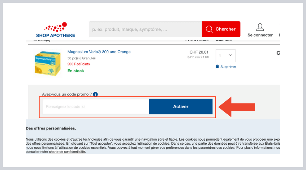This screenshot has width=306, height=170.
Task: Click the Supprimer trash icon
Action: click(x=217, y=67)
